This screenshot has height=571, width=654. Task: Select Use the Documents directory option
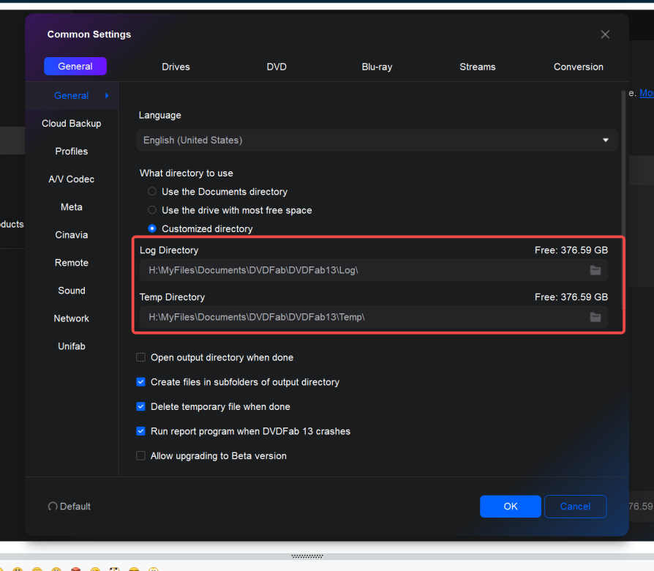coord(152,192)
